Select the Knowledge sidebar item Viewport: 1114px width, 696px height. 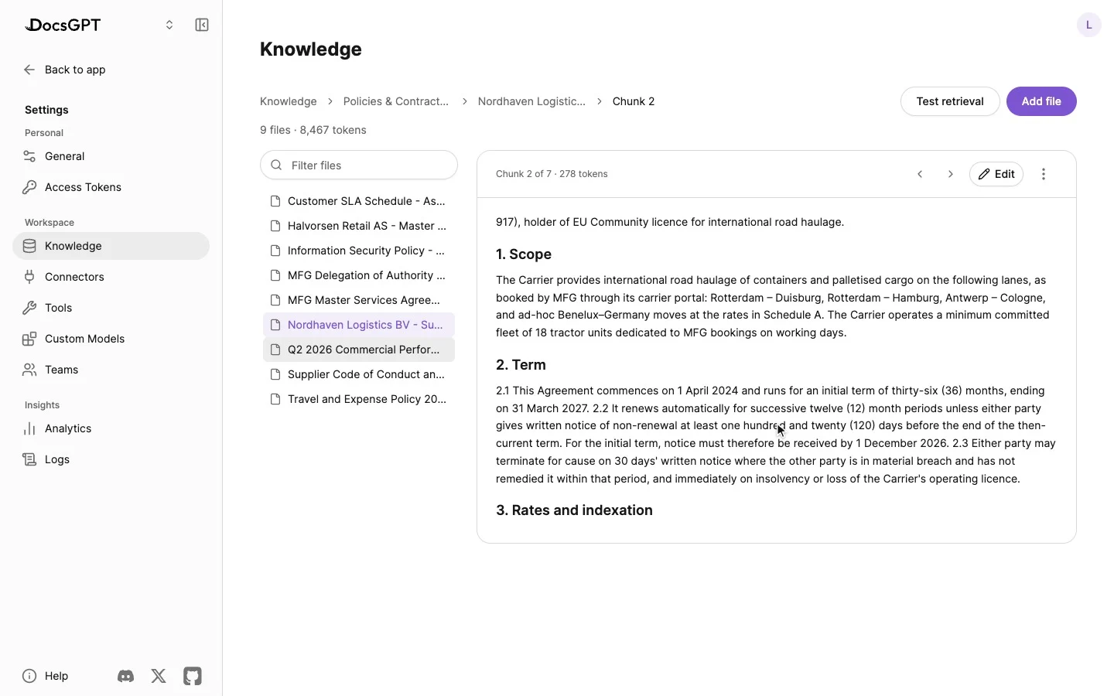click(111, 246)
